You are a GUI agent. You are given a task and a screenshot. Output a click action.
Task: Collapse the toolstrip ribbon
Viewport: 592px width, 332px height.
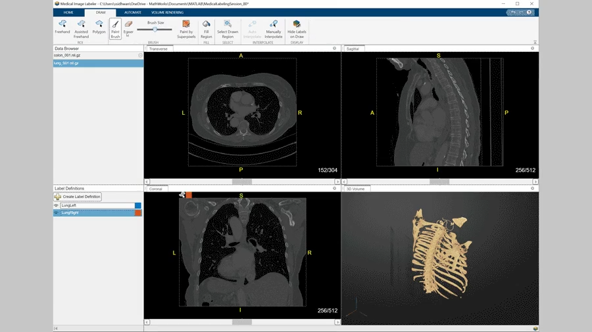(x=535, y=42)
